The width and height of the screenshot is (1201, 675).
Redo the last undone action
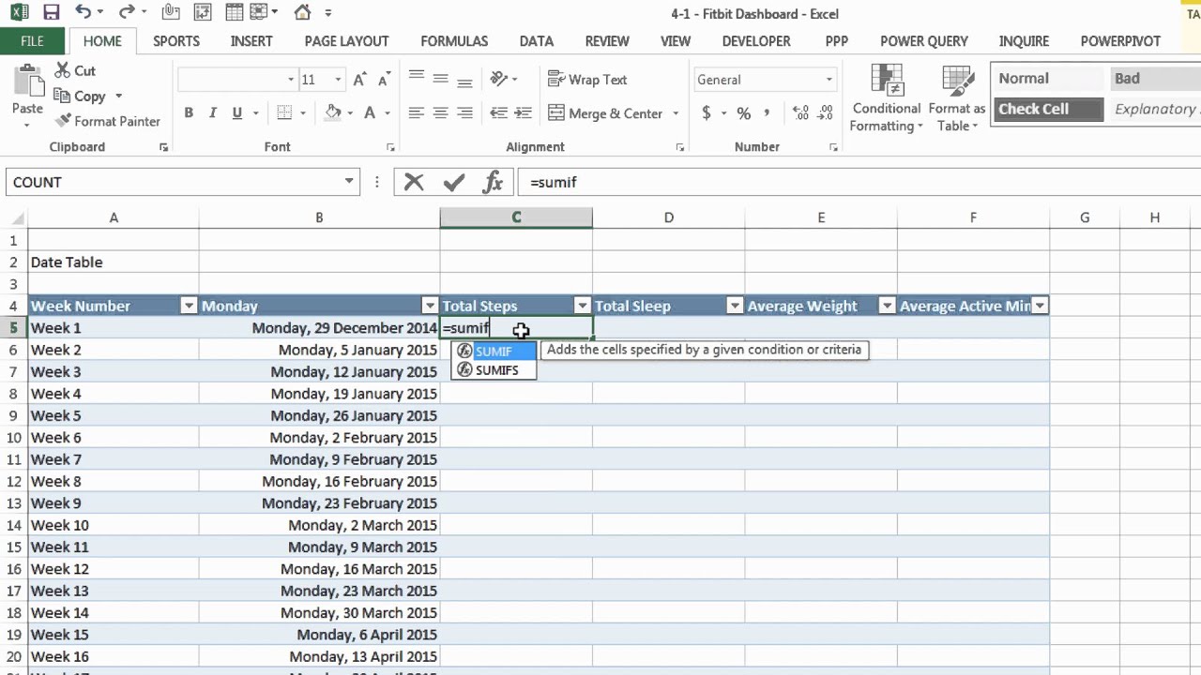(124, 13)
